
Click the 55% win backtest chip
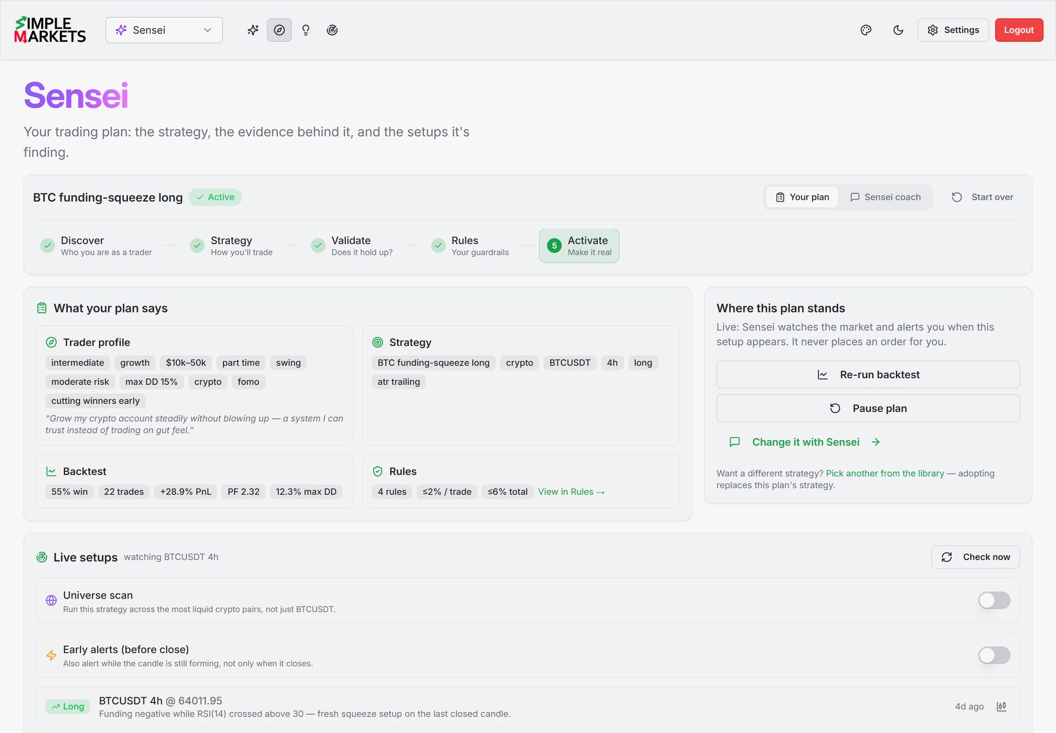coord(70,492)
